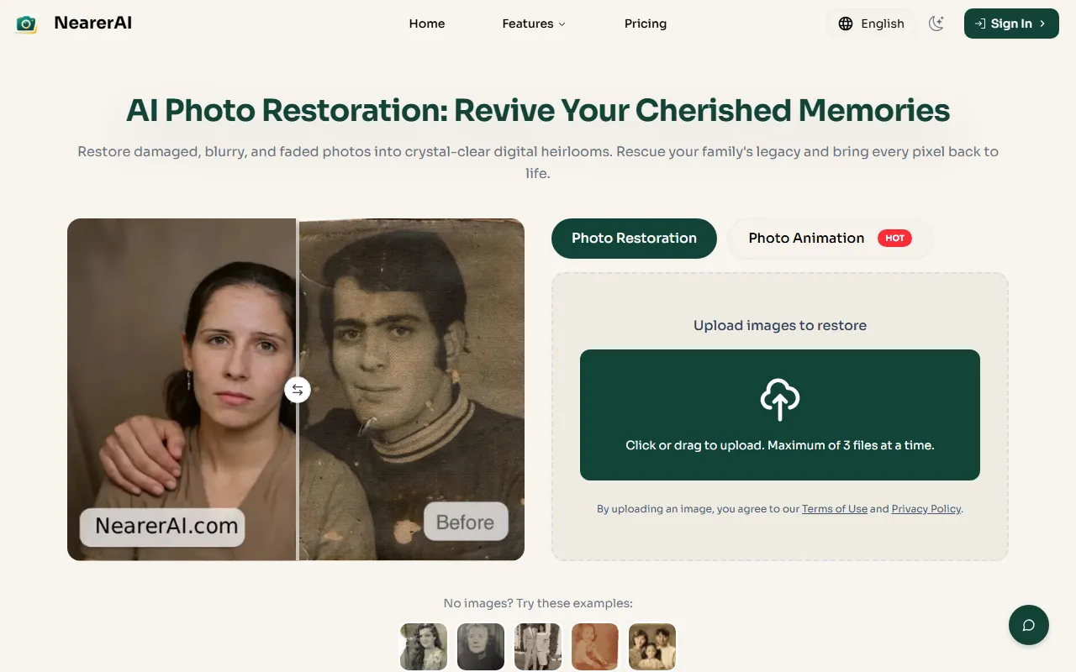The image size is (1076, 672).
Task: Go to the Home page
Action: (x=427, y=24)
